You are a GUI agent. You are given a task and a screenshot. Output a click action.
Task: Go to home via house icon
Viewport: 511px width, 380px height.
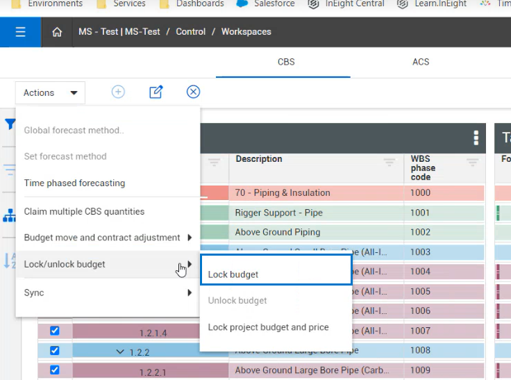pyautogui.click(x=57, y=32)
